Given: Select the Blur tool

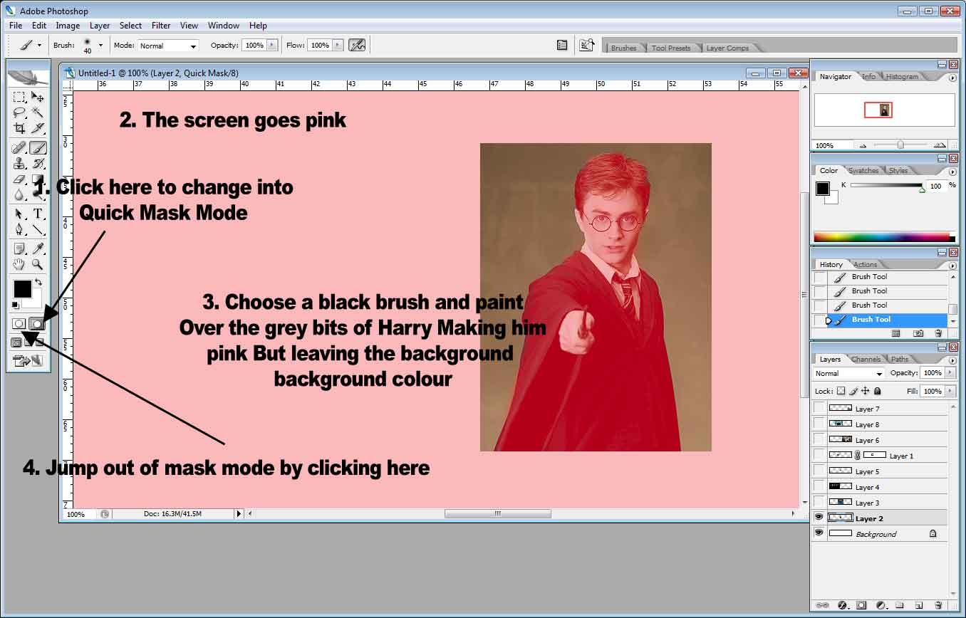Looking at the screenshot, I should point(19,194).
